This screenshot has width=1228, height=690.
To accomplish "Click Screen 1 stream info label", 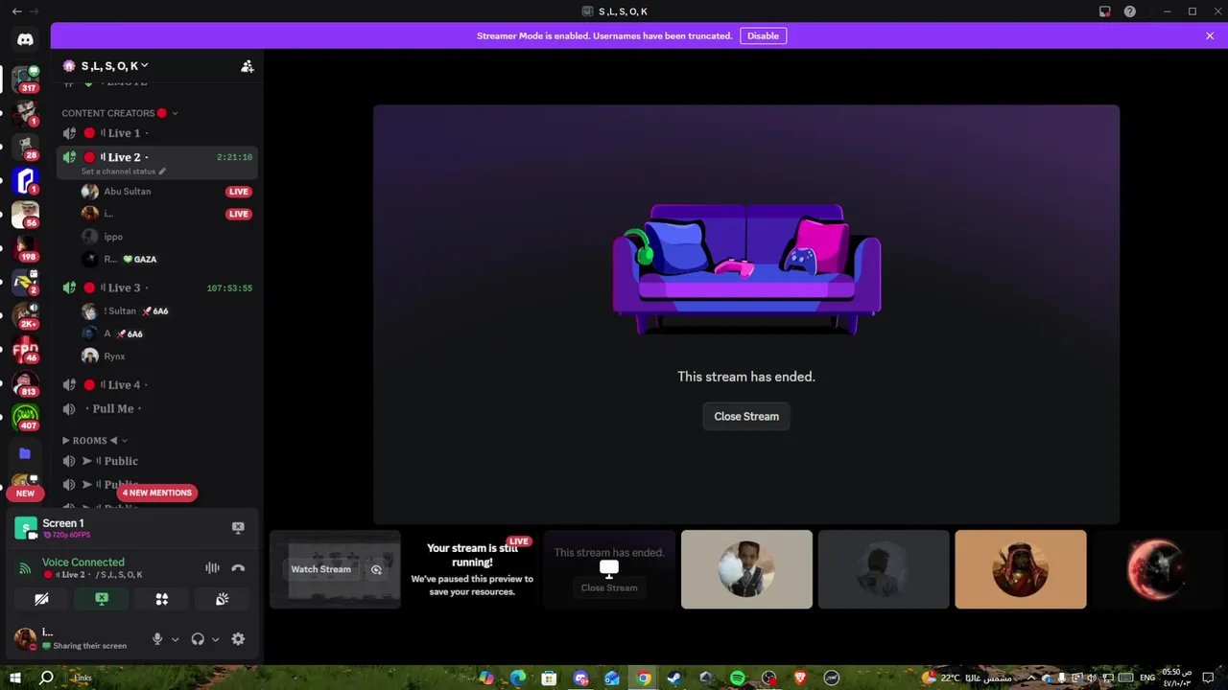I will pos(62,523).
